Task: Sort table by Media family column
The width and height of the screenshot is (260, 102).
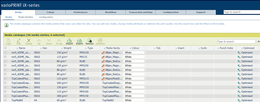Action: 112,48
